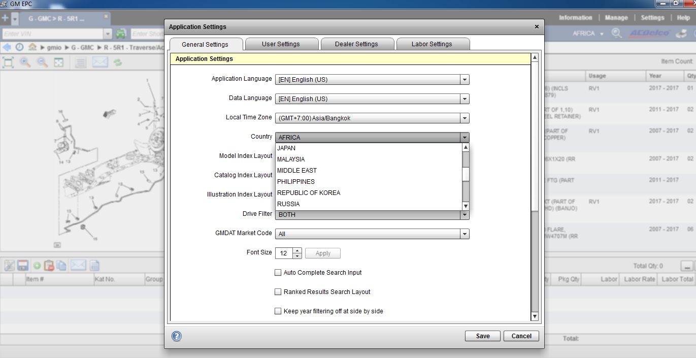Open the shopping list document export icon
The width and height of the screenshot is (696, 358).
coord(95,266)
